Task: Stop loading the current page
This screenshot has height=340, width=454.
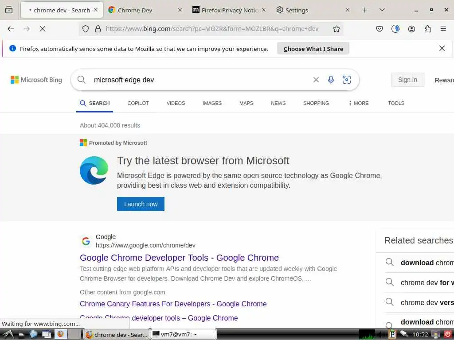Action: coord(43,29)
